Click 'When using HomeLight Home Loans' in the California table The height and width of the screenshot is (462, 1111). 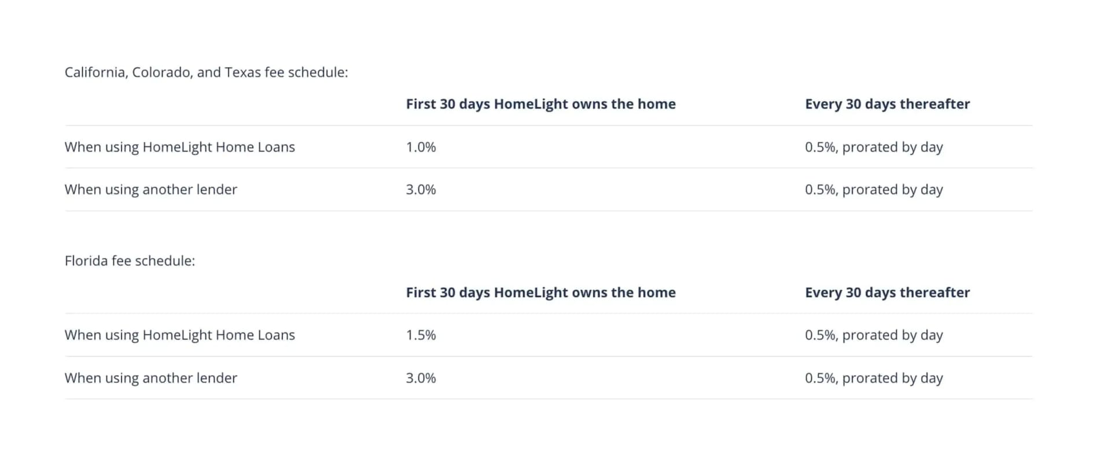click(x=180, y=147)
